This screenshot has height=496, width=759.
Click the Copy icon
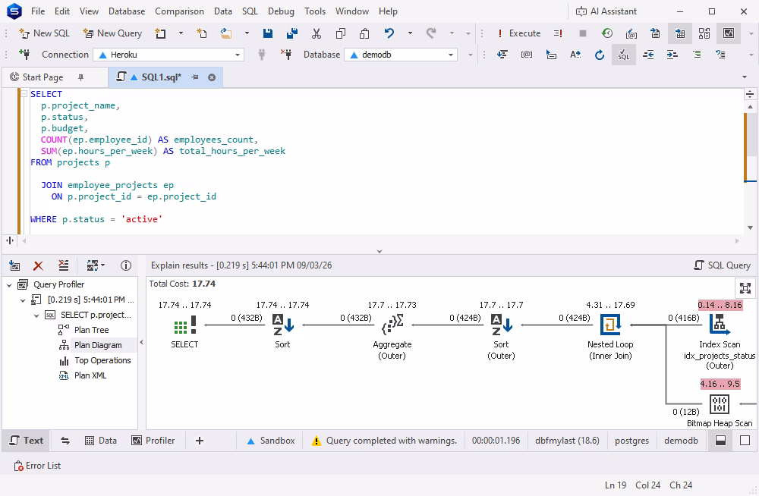click(340, 33)
